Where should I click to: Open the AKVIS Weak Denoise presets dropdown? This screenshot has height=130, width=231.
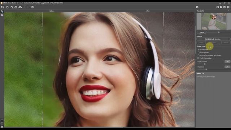(213, 39)
